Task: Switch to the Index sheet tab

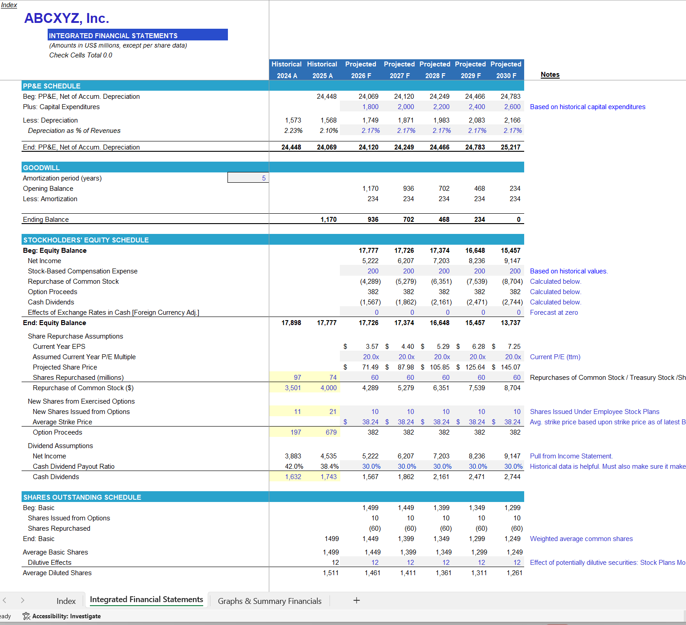Action: pyautogui.click(x=66, y=600)
